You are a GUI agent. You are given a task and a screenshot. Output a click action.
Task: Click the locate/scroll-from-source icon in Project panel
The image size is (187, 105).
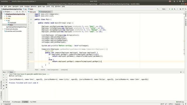[x=17, y=12]
